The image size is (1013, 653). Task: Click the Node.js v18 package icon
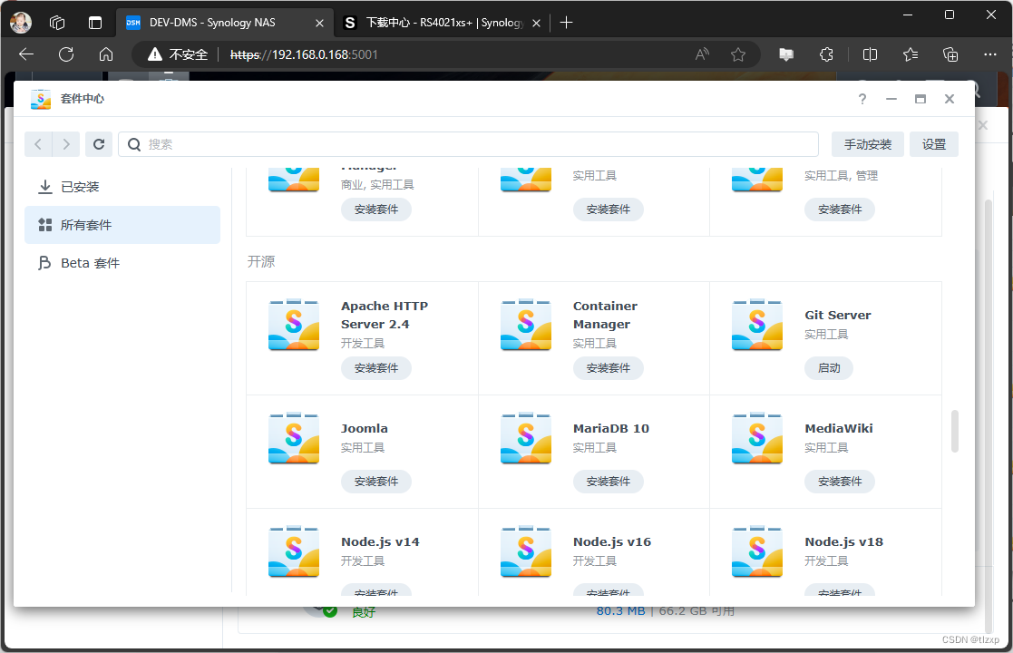757,551
